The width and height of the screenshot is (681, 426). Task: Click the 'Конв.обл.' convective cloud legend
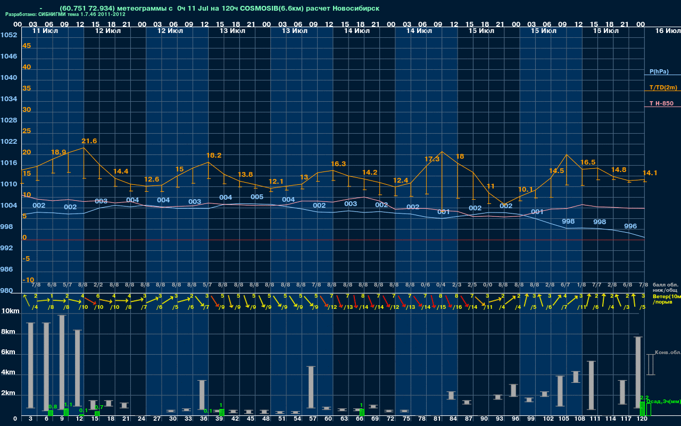click(x=668, y=353)
